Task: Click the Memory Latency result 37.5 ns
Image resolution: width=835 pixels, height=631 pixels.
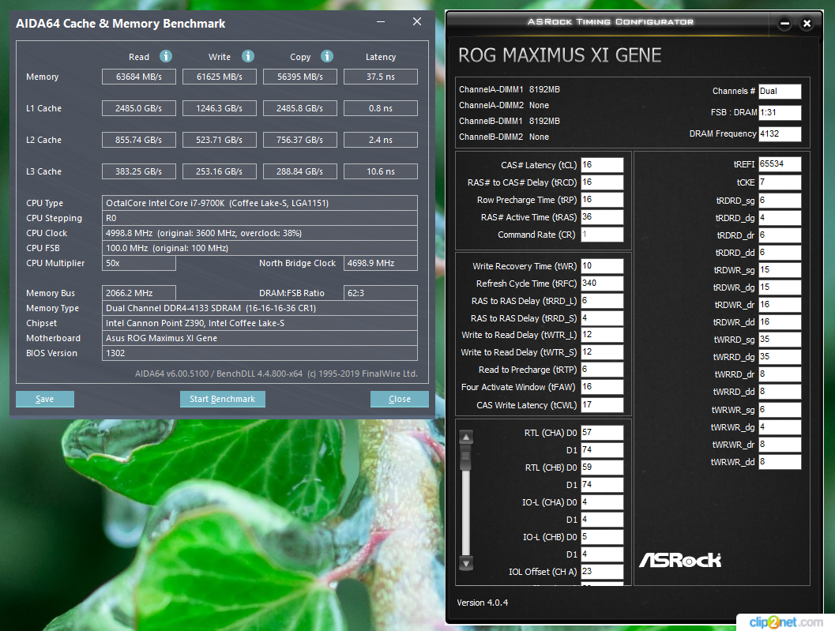Action: 381,77
